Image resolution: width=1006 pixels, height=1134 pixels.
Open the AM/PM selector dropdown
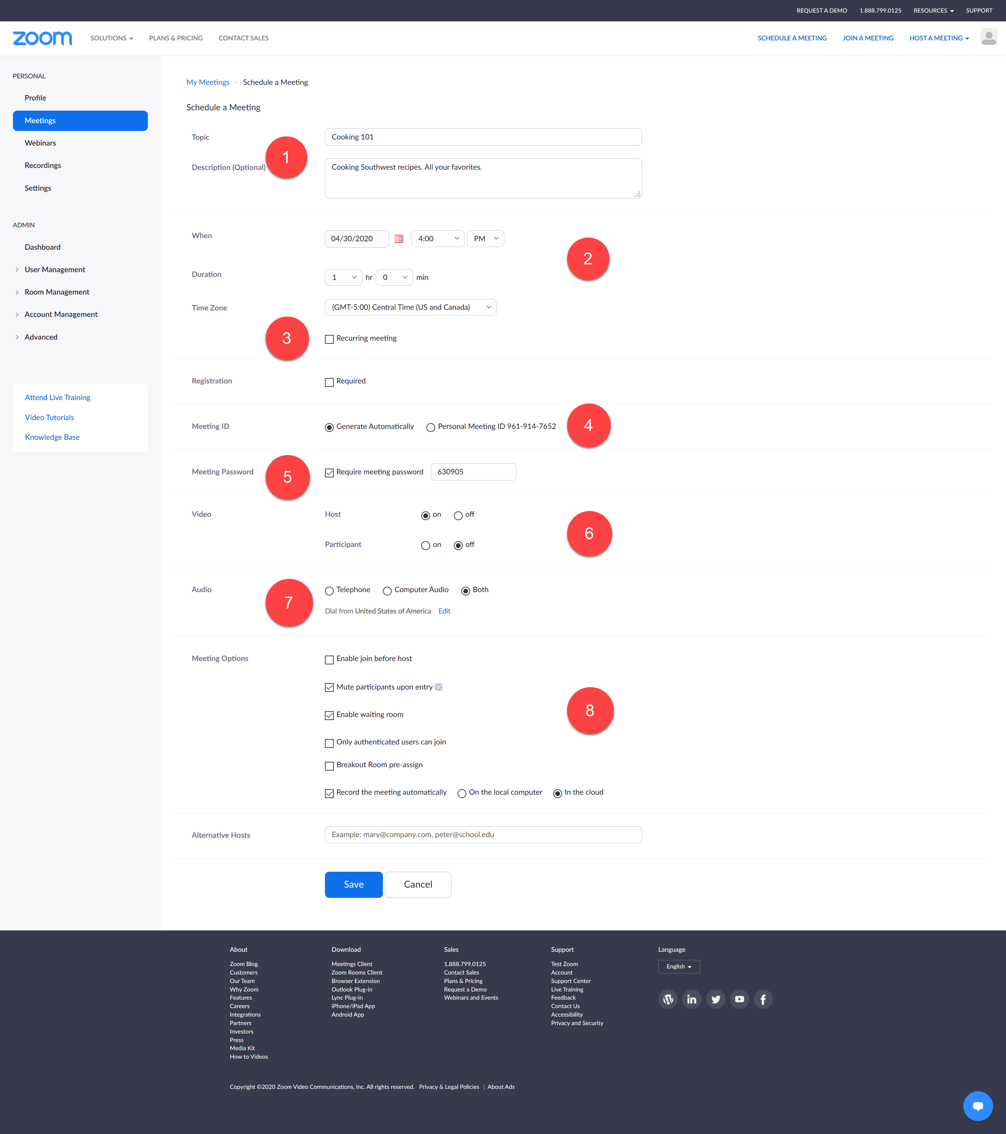485,239
